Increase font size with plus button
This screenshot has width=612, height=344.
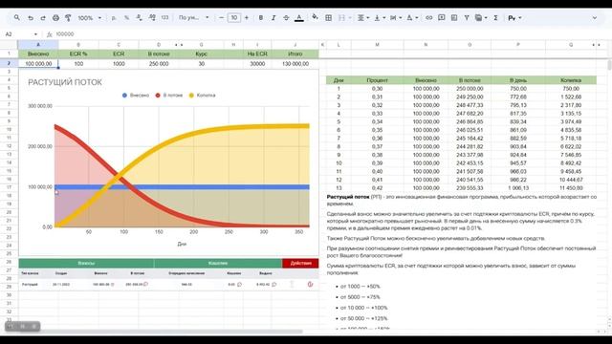coord(247,18)
